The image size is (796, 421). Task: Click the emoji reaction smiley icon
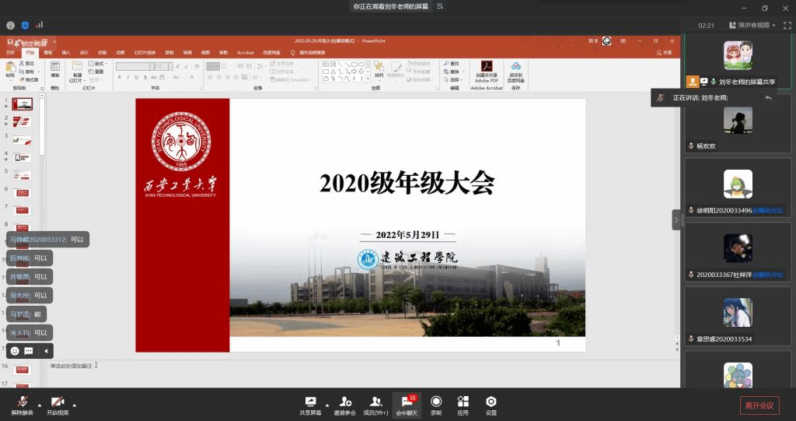15,351
